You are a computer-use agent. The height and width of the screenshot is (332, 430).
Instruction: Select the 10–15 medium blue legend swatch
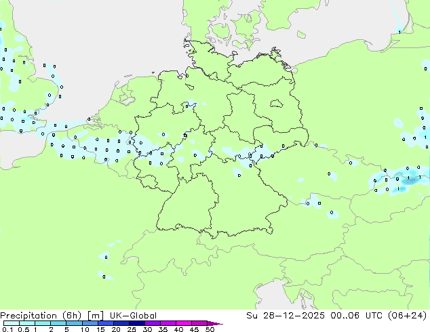[x=90, y=323]
